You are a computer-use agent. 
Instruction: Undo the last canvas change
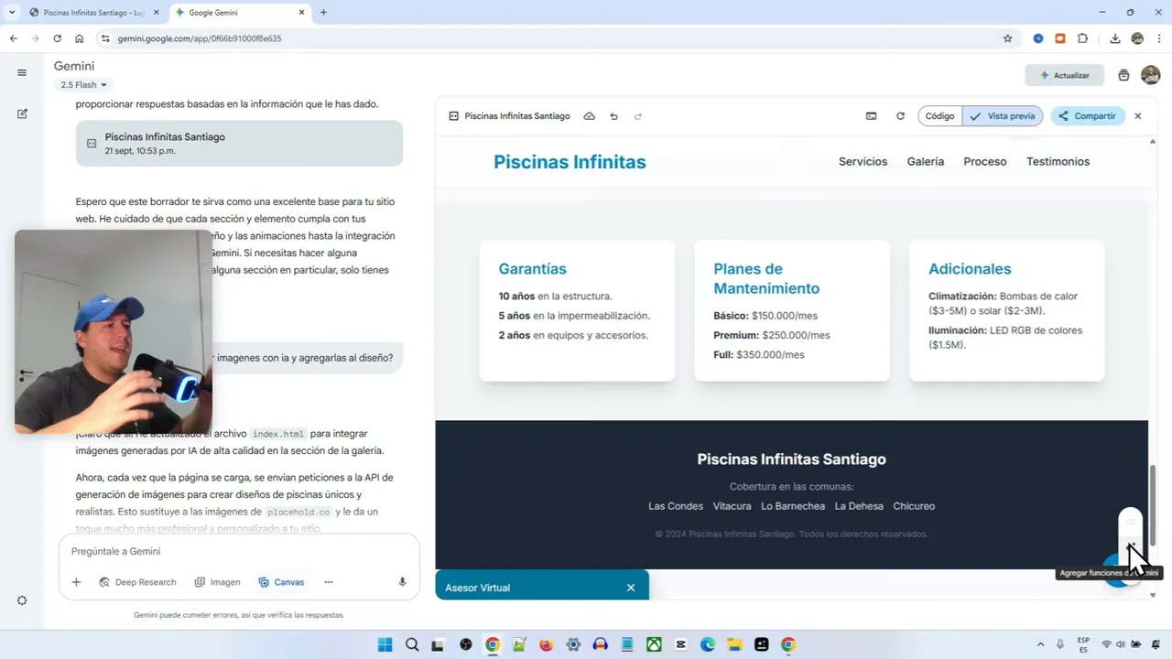click(x=613, y=116)
